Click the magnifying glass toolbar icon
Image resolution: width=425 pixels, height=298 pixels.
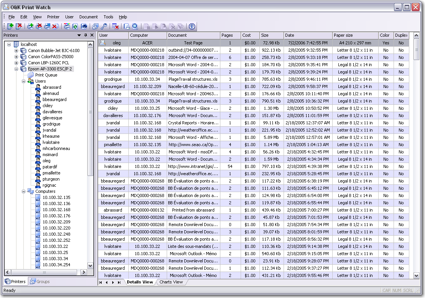pyautogui.click(x=135, y=26)
